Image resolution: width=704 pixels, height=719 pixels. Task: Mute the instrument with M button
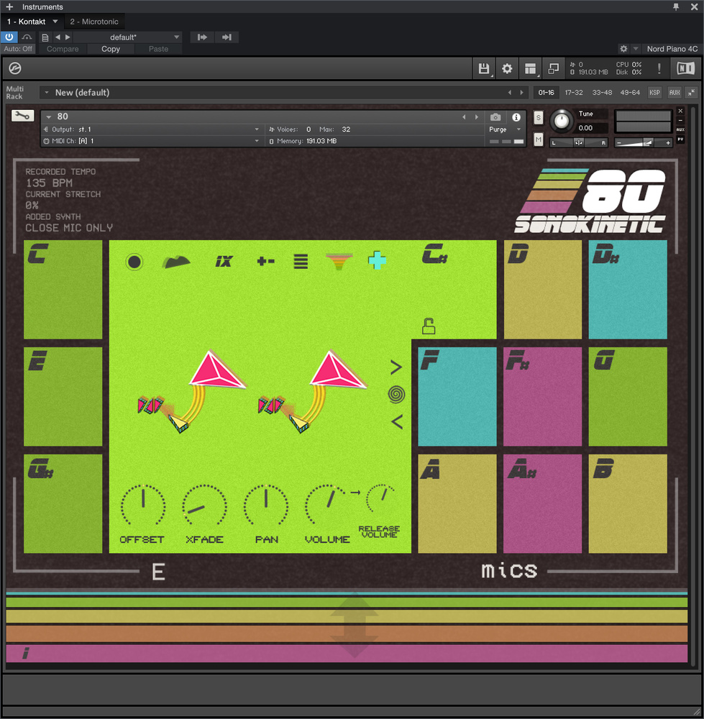coord(539,139)
